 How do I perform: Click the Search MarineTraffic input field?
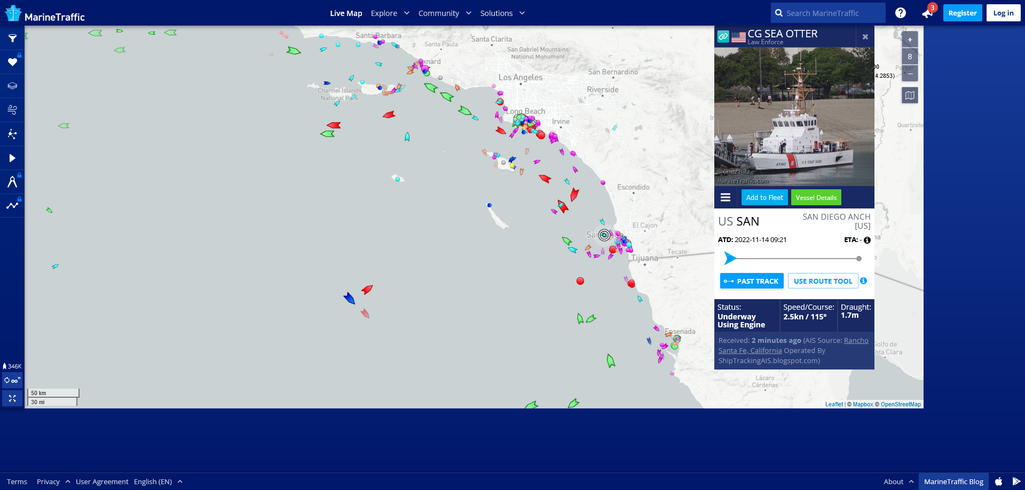828,13
